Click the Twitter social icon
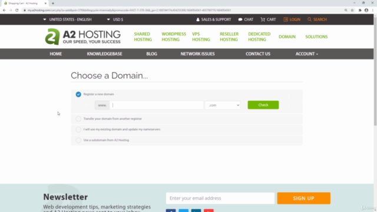Viewport: 377px width, 212px height. 183,211
